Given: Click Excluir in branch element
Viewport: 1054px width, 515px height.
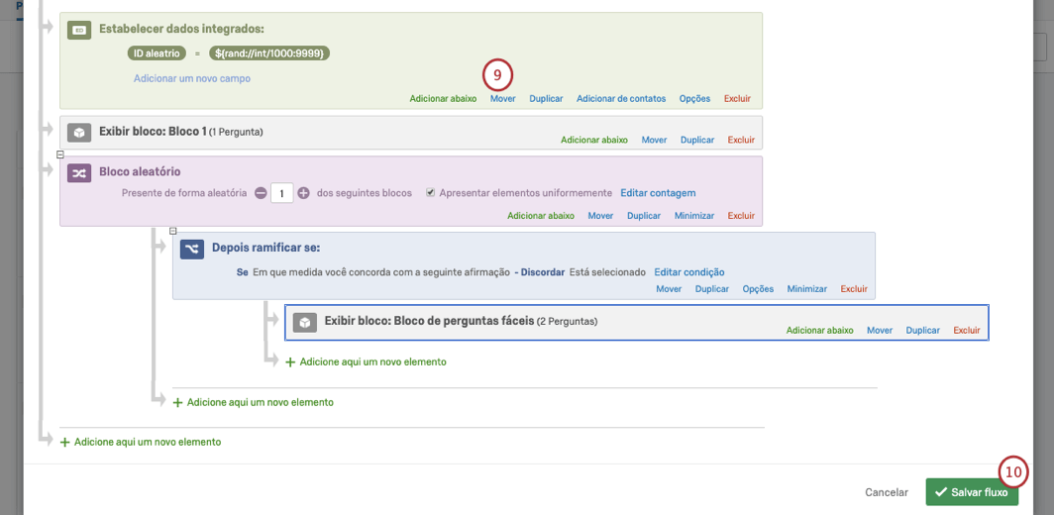Looking at the screenshot, I should pyautogui.click(x=854, y=289).
